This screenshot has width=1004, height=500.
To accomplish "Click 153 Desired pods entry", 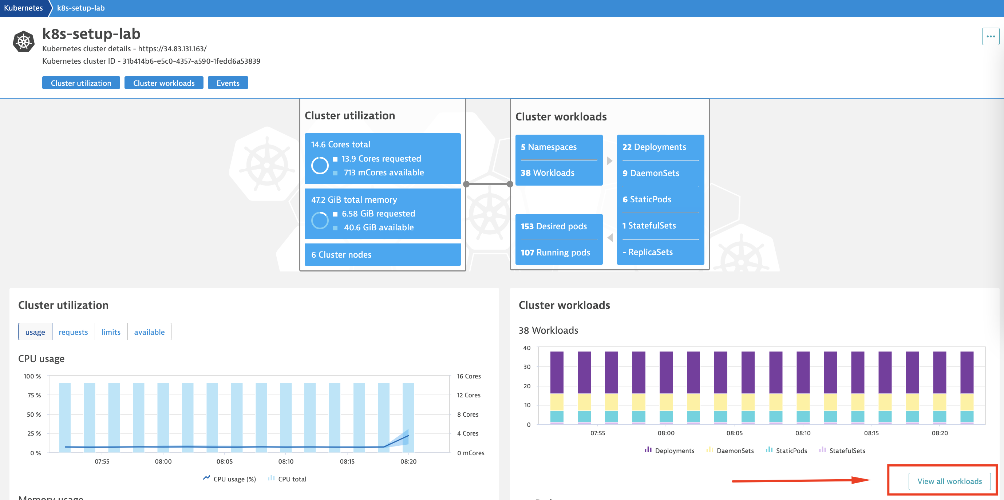I will click(x=553, y=226).
